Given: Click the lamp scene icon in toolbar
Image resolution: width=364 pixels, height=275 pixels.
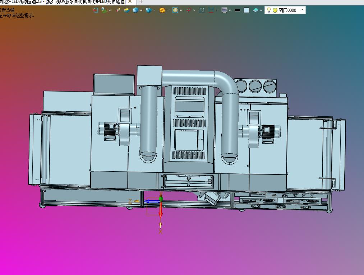Looking at the screenshot, I should [104, 10].
